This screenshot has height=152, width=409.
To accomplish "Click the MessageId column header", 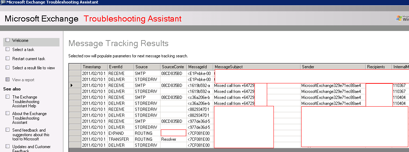I will pos(200,67).
